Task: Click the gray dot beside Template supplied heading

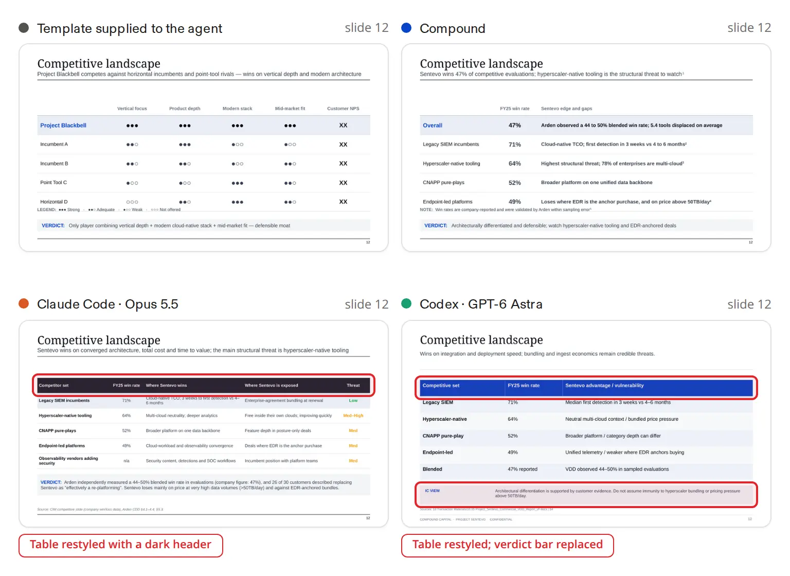Action: [24, 28]
